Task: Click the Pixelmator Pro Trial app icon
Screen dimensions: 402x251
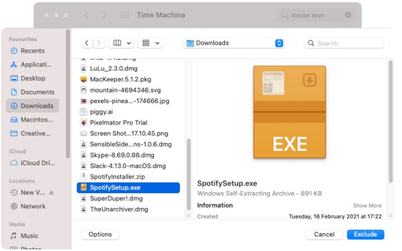Action: tap(83, 123)
